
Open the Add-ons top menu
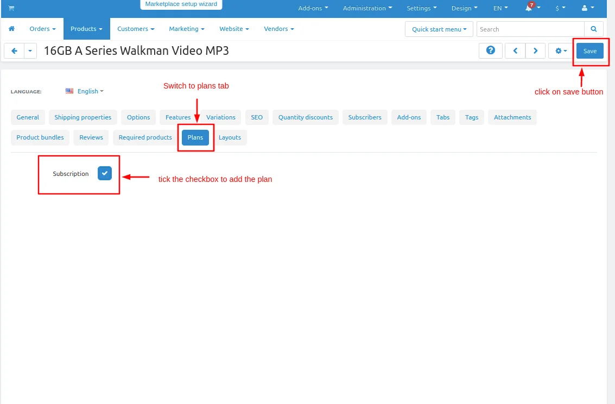[313, 8]
